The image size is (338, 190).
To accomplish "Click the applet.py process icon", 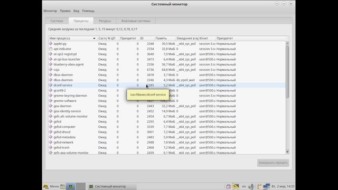I will click(51, 43).
